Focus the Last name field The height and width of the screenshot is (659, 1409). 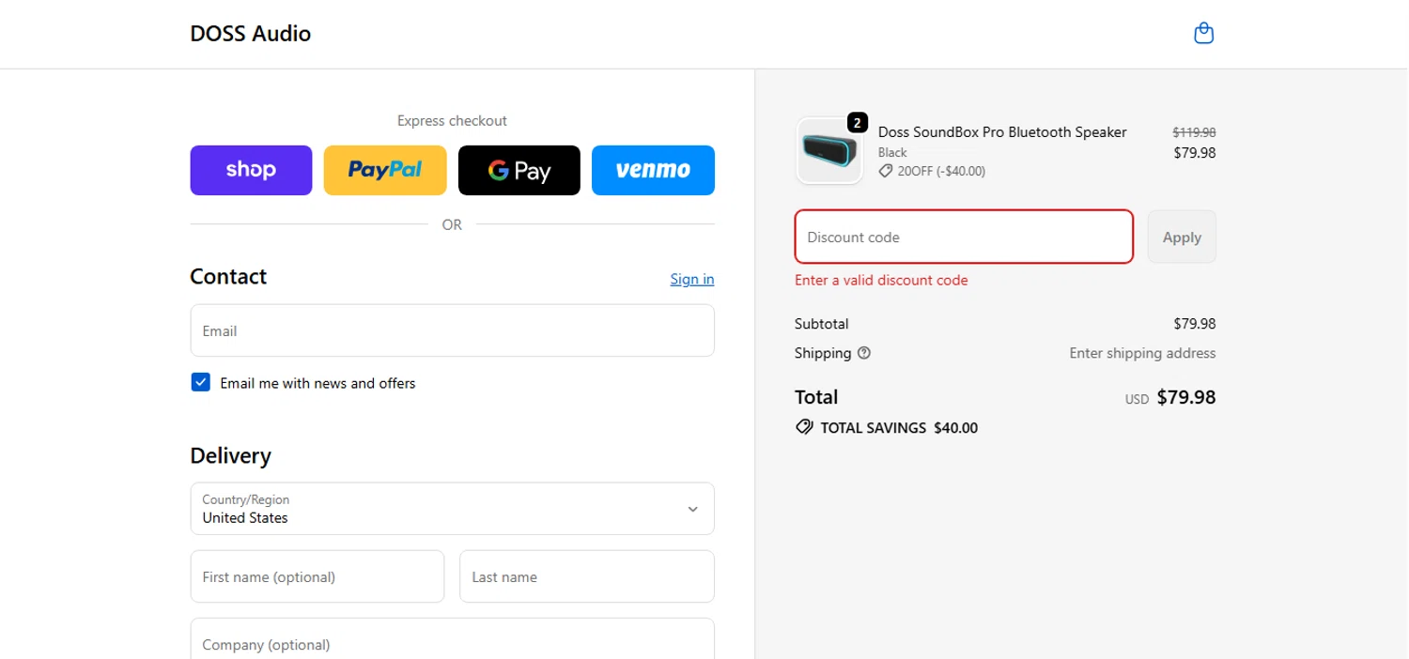click(x=587, y=576)
